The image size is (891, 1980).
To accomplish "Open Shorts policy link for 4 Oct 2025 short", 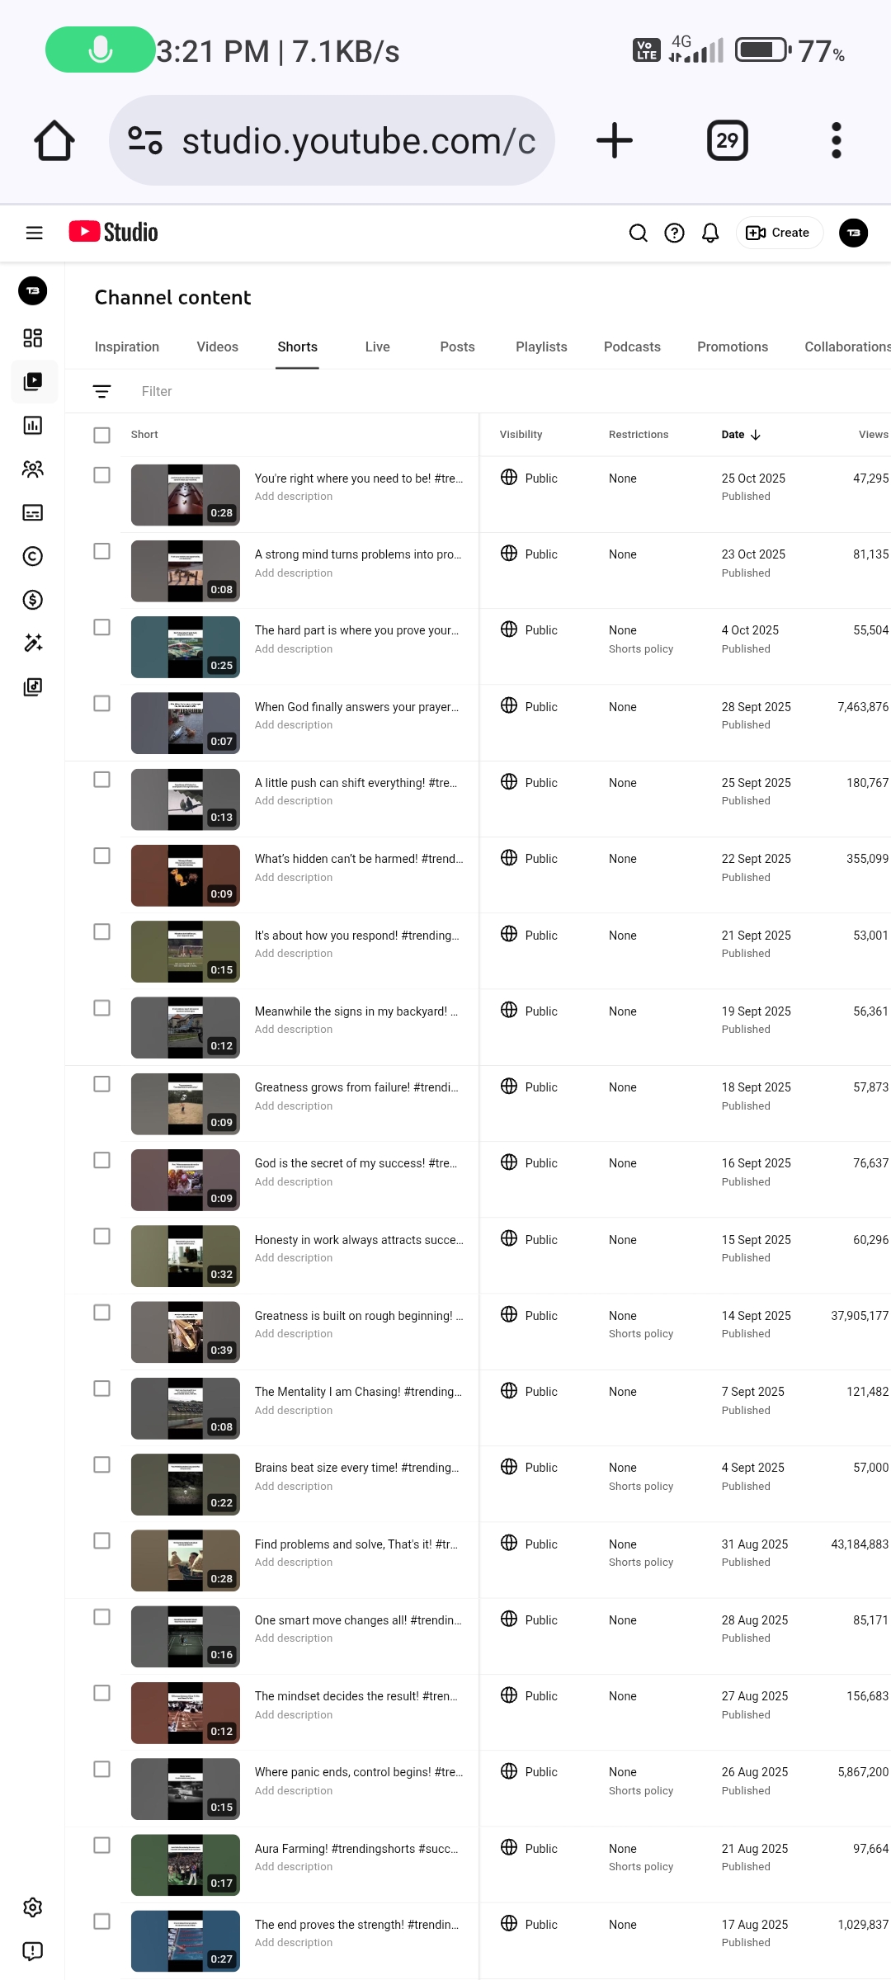I will [640, 649].
